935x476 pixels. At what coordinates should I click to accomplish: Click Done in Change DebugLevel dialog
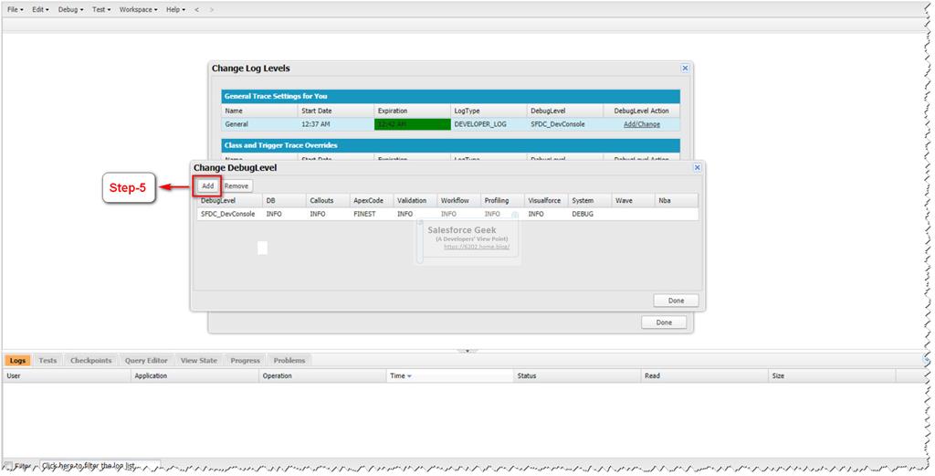[x=676, y=301]
